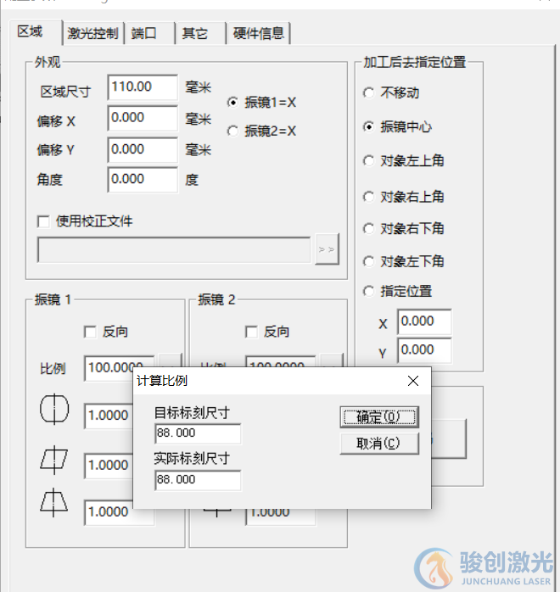The height and width of the screenshot is (592, 560).
Task: Open the 硬件信息 tab
Action: 258,34
